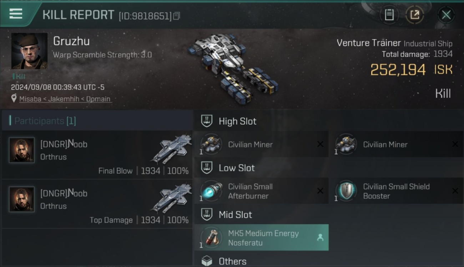Image resolution: width=464 pixels, height=267 pixels.
Task: Collapse the High Slot section
Action: click(x=328, y=121)
